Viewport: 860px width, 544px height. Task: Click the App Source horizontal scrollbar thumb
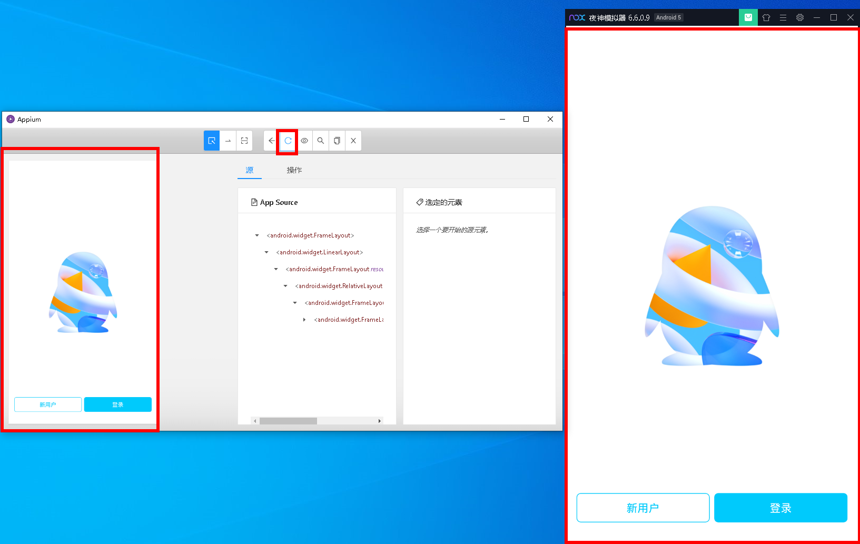(288, 421)
